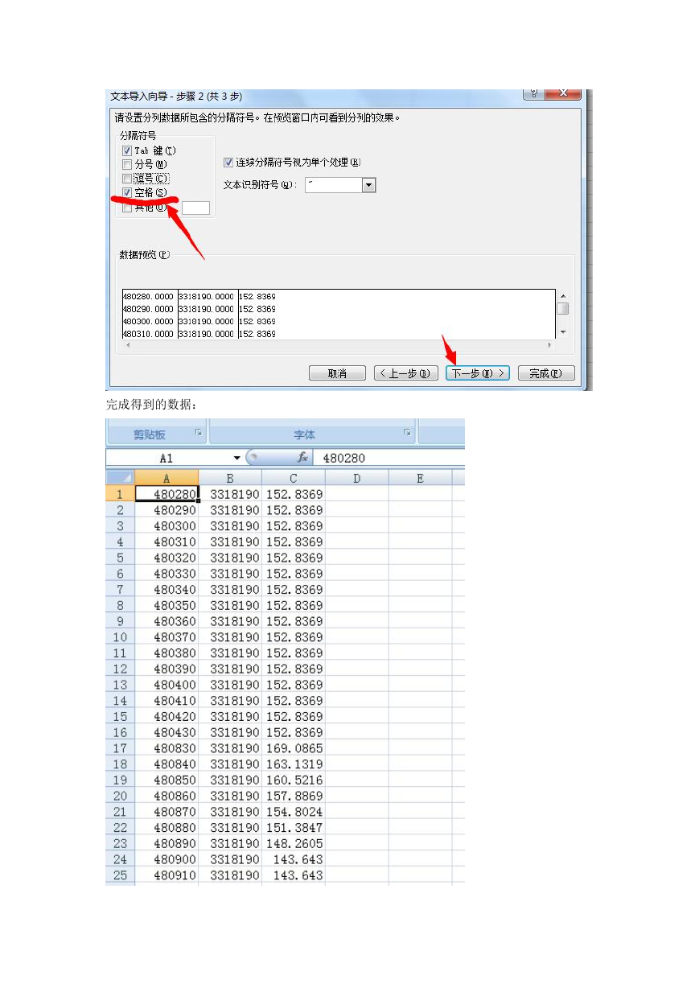Click formula bar showing 480280

tap(390, 458)
